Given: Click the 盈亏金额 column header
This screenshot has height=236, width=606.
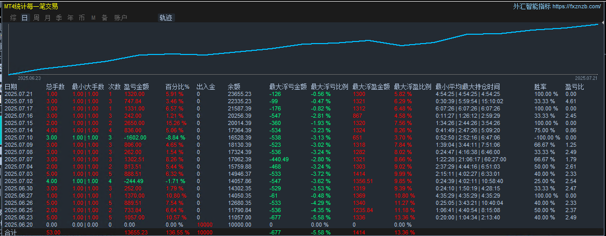Looking at the screenshot, I should coord(137,87).
